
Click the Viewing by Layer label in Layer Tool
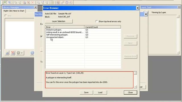pyautogui.click(x=159, y=12)
